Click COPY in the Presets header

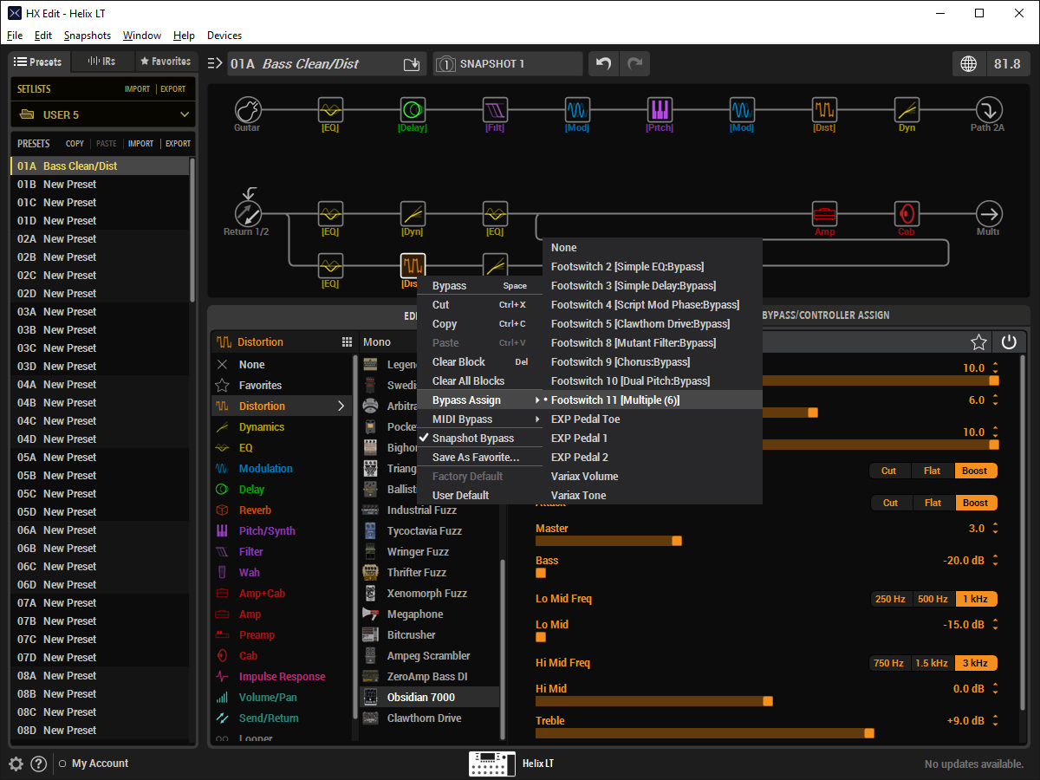[x=75, y=144]
